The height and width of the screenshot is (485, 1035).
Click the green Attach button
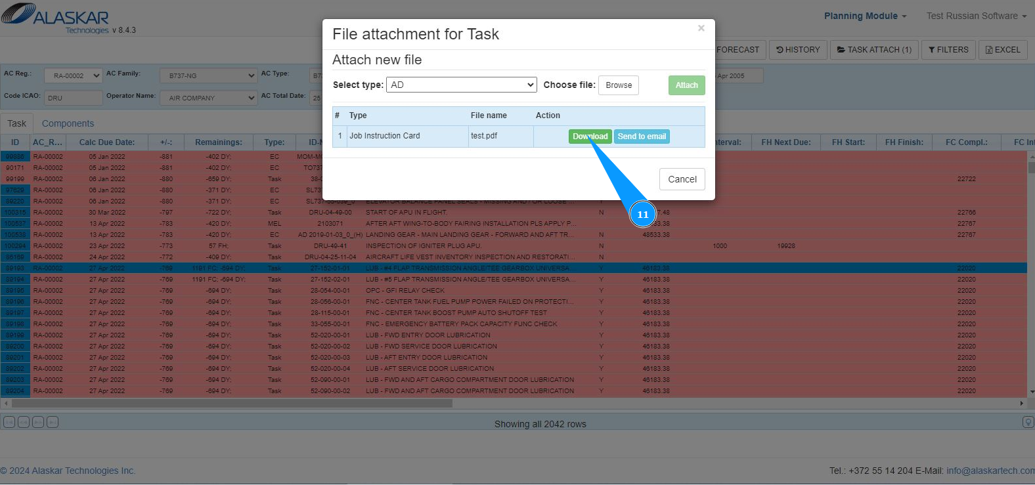(687, 85)
